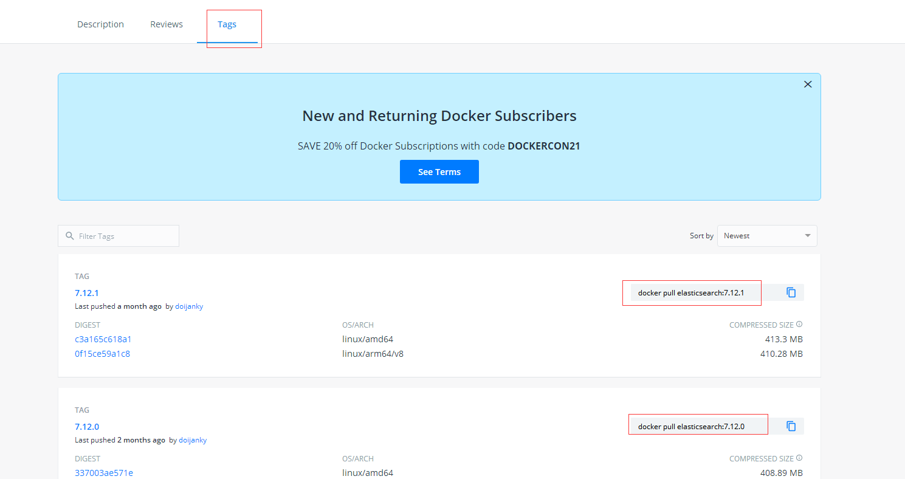Close the Docker Subscribers banner
The image size is (905, 479).
coord(808,84)
